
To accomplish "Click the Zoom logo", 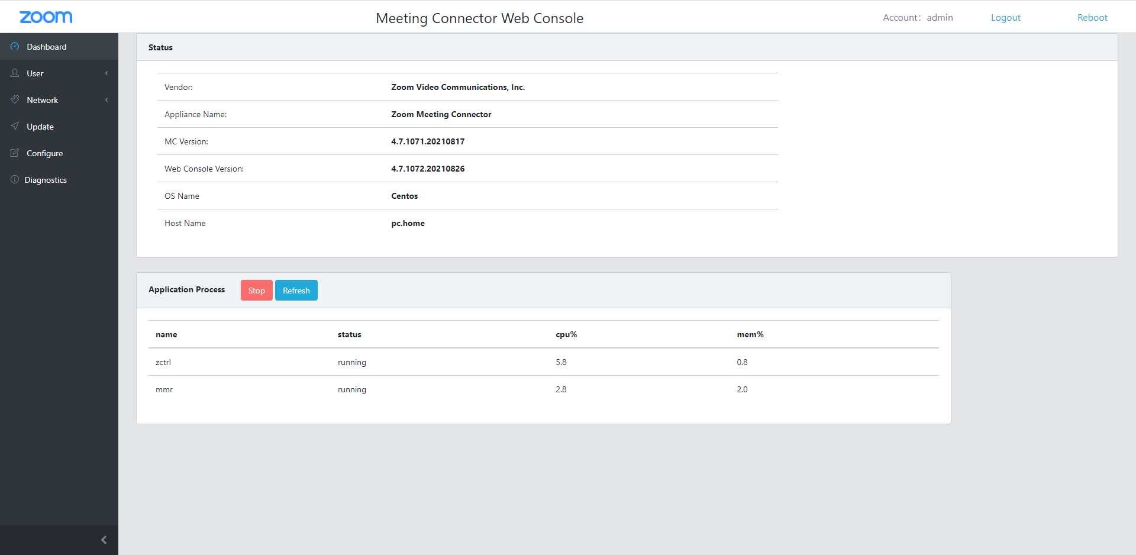I will click(46, 17).
